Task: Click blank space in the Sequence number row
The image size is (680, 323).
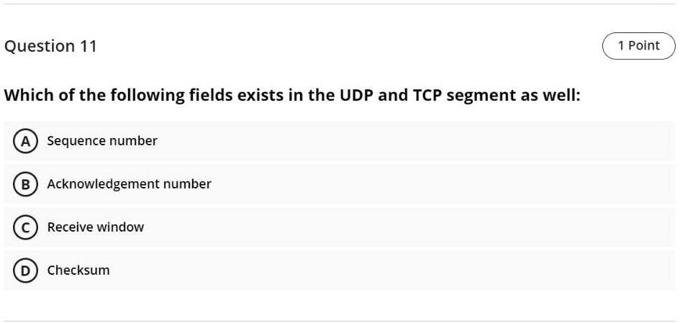Action: (412, 141)
